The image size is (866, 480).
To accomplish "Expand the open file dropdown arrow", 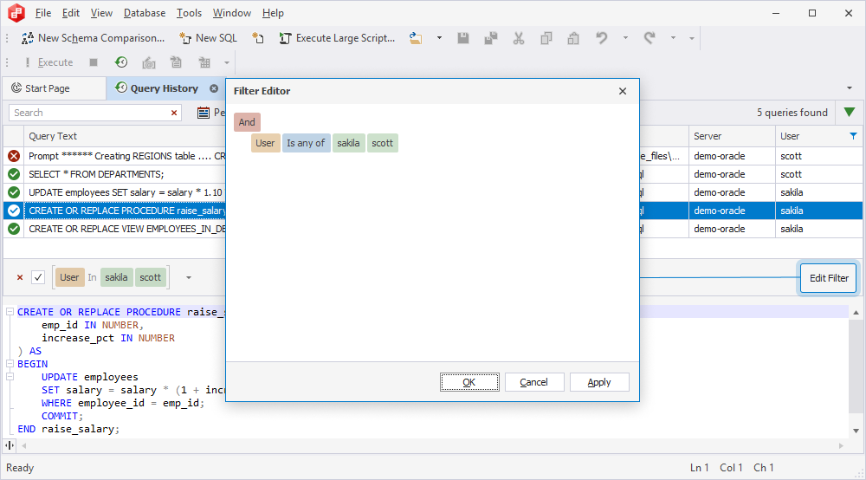I will (439, 38).
